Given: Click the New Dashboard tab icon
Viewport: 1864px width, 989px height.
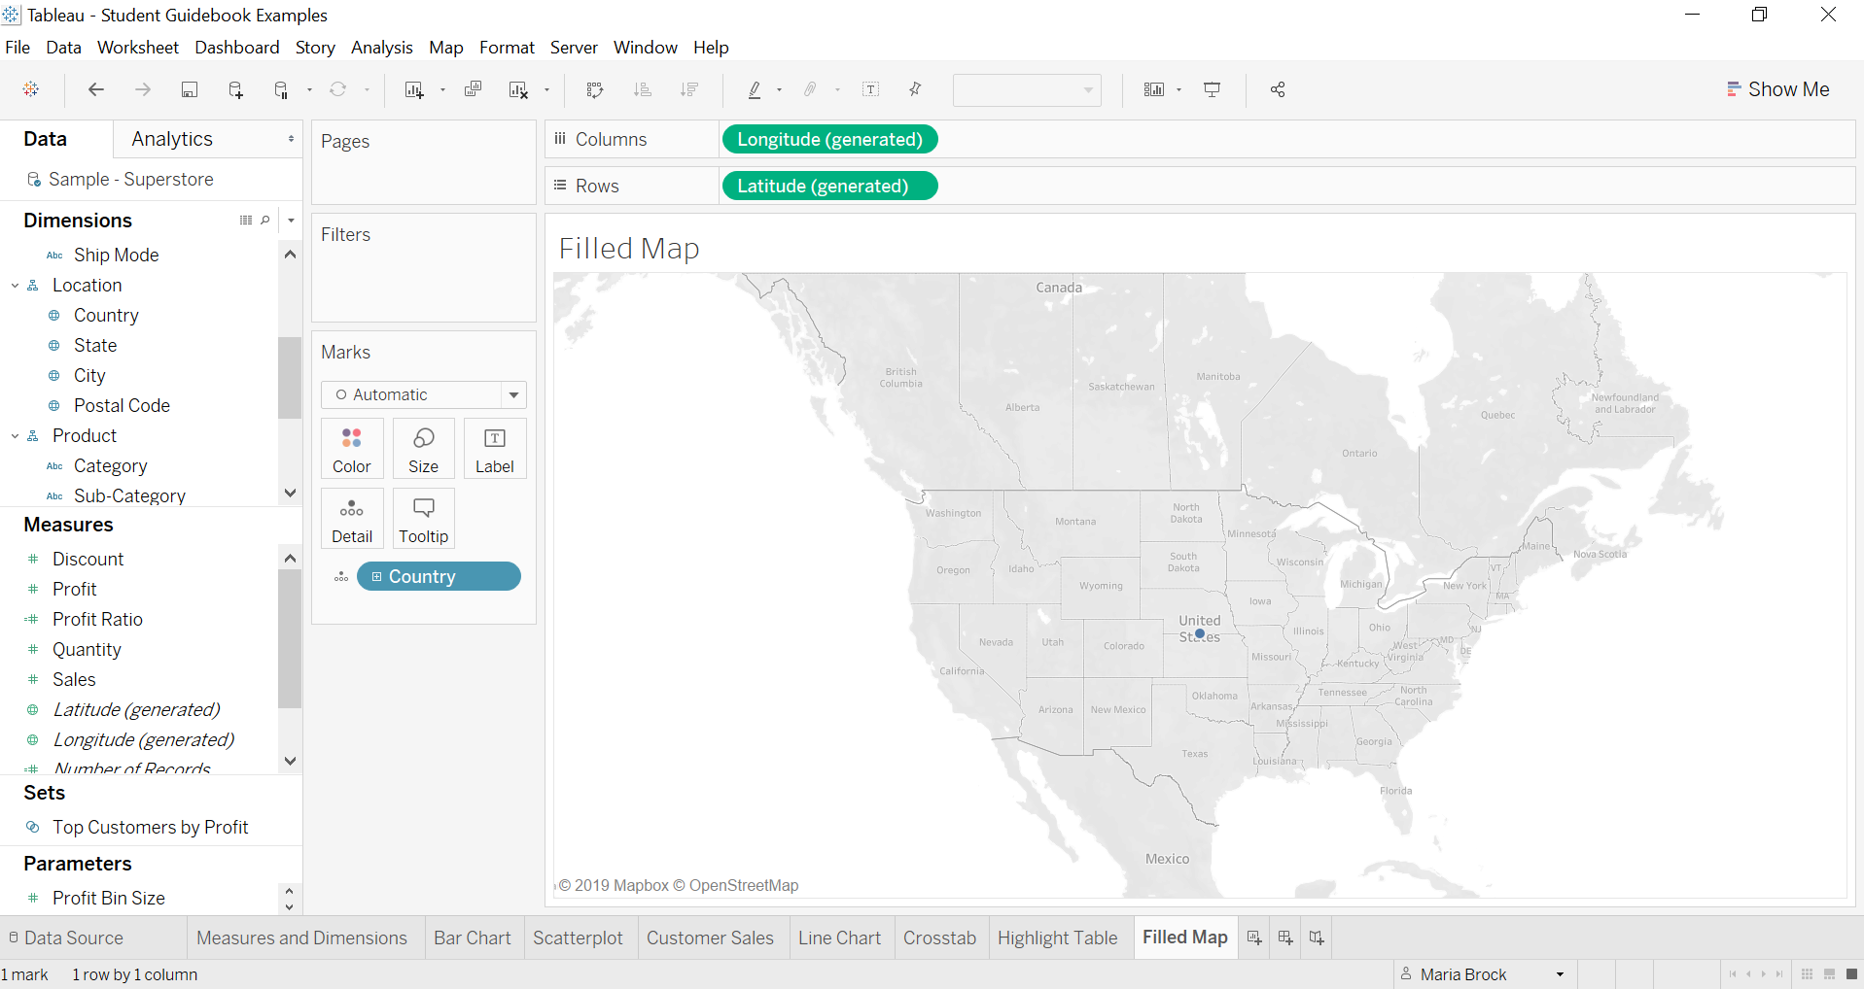Looking at the screenshot, I should coord(1285,938).
